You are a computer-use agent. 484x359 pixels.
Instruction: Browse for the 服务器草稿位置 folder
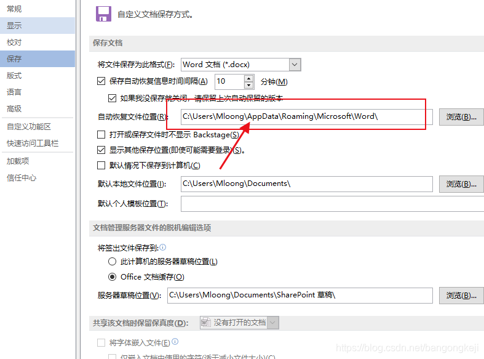(461, 296)
